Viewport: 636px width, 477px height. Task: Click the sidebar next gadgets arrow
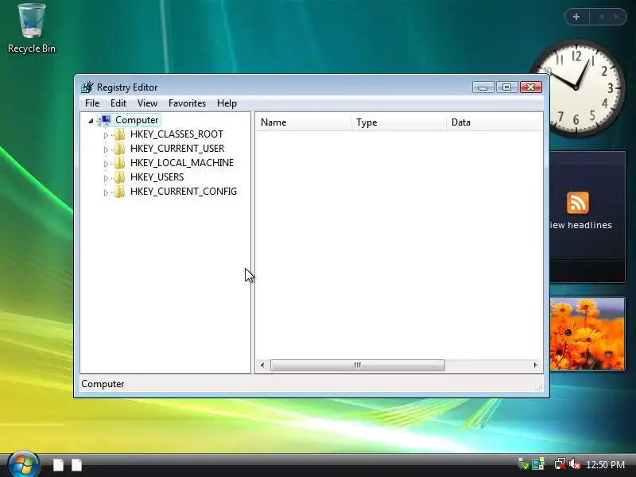coord(616,17)
